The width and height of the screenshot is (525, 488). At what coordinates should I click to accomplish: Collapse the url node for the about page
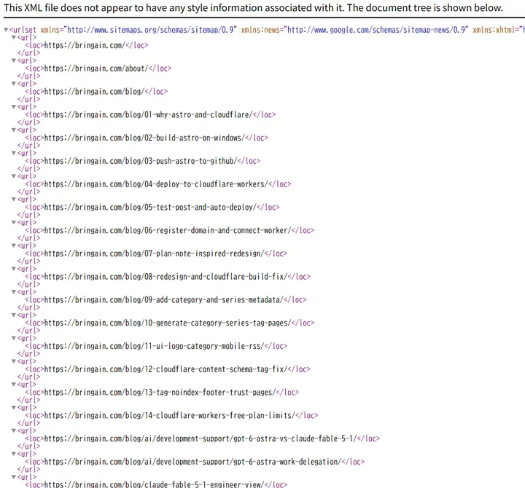coord(14,60)
